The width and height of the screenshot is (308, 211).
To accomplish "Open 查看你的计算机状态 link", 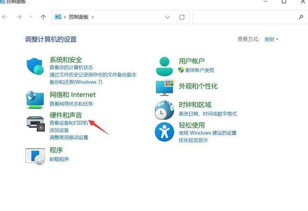I will (71, 68).
